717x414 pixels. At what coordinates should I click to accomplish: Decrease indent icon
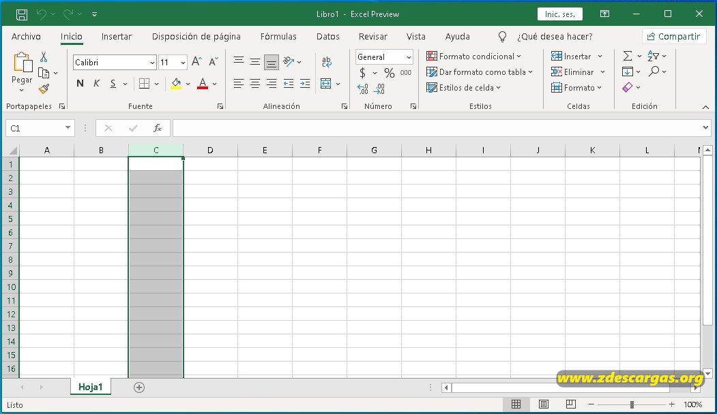[288, 84]
